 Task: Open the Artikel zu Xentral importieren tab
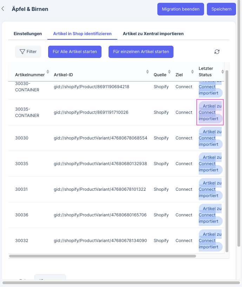click(x=153, y=34)
